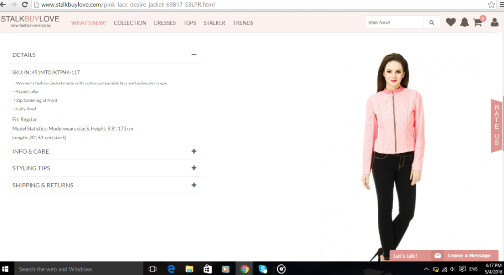Switch to Chrome in the taskbar
This screenshot has height=275, width=504.
coord(244,269)
